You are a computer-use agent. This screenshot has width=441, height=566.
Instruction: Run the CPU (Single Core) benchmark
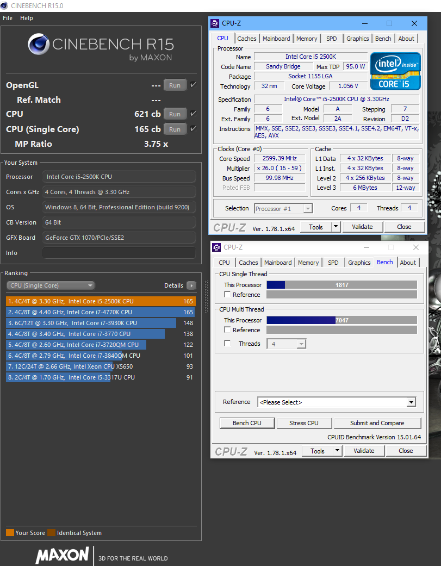click(x=175, y=129)
